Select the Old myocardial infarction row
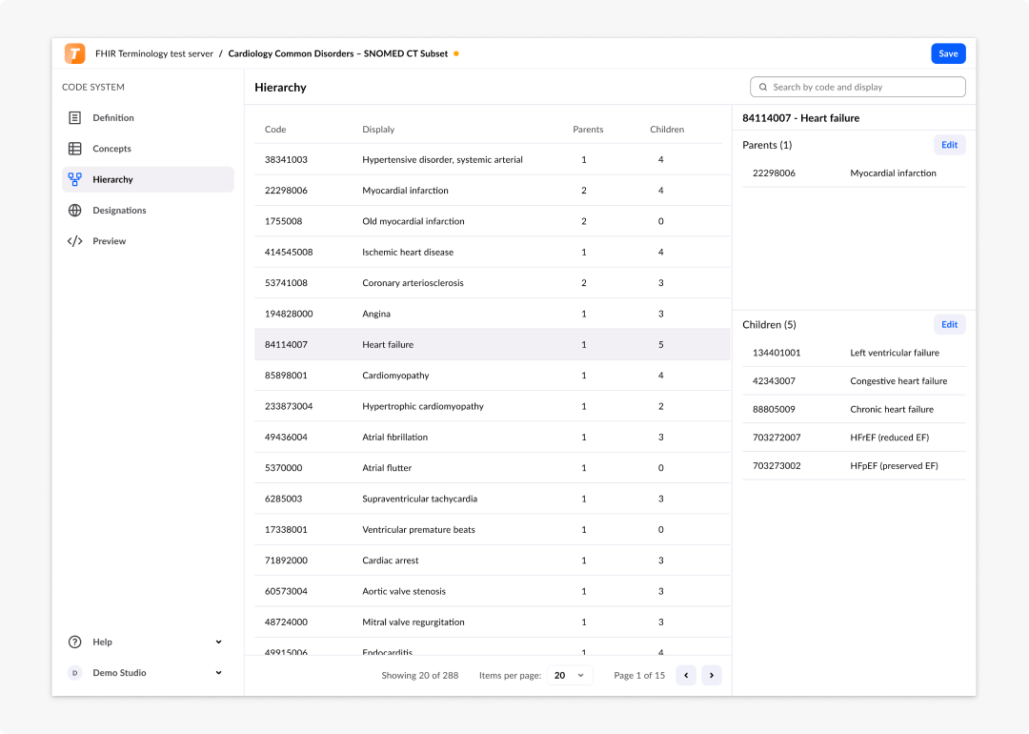Image resolution: width=1029 pixels, height=734 pixels. tap(493, 221)
